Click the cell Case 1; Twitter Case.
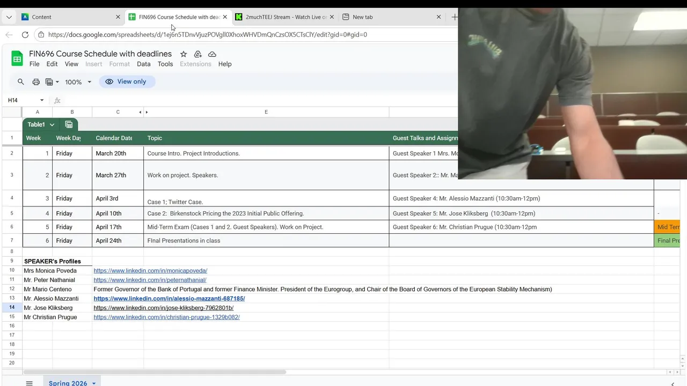The width and height of the screenshot is (687, 386). [x=266, y=198]
